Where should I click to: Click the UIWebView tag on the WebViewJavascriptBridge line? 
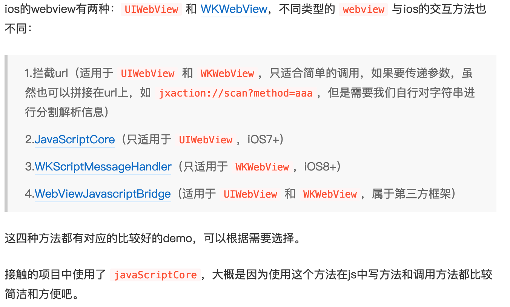coord(250,194)
